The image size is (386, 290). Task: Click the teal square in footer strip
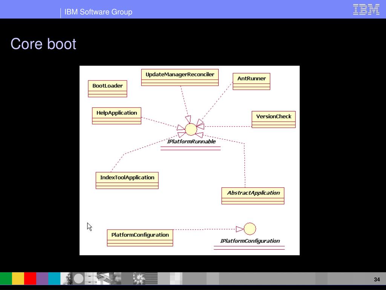click(54, 278)
